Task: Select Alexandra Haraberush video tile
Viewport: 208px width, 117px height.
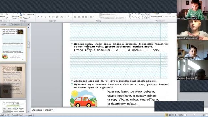Action: click(x=192, y=30)
